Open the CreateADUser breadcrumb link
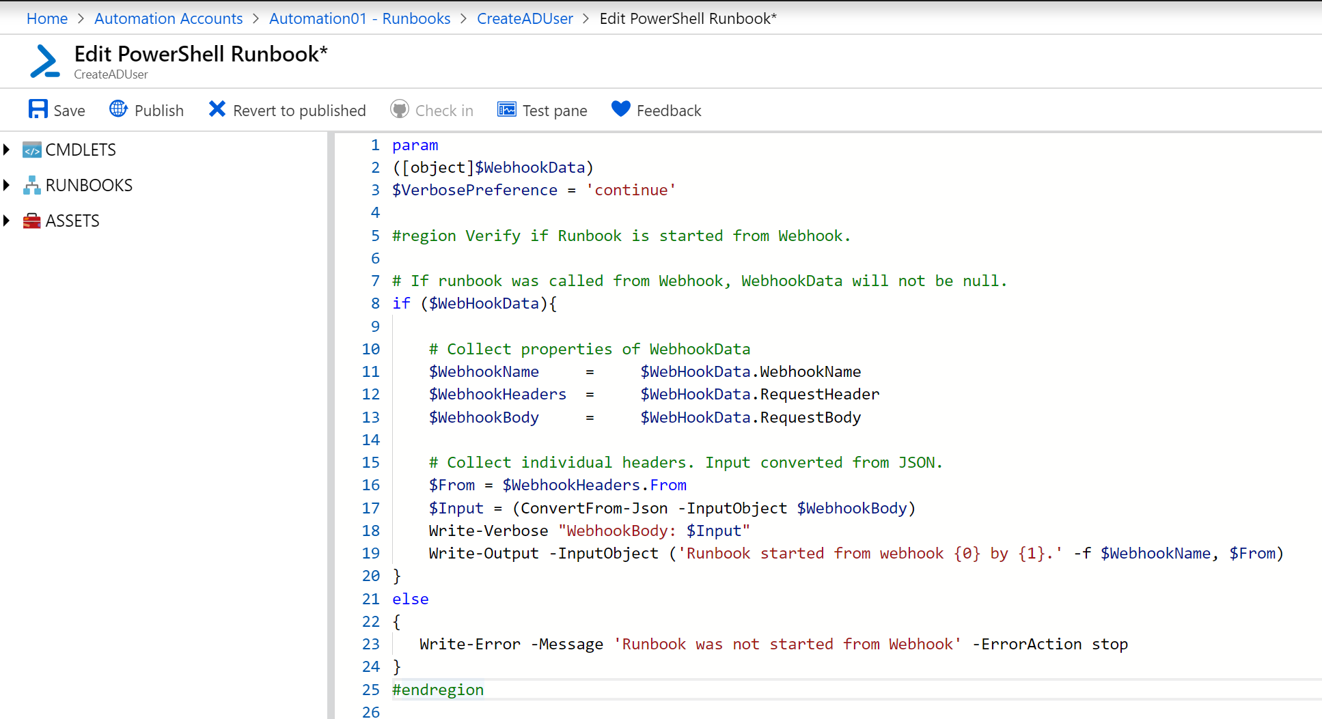Viewport: 1322px width, 719px height. pyautogui.click(x=525, y=18)
